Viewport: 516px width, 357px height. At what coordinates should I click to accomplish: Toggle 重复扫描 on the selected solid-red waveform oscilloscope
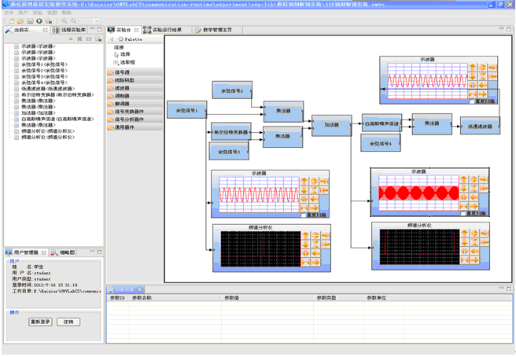(x=462, y=215)
